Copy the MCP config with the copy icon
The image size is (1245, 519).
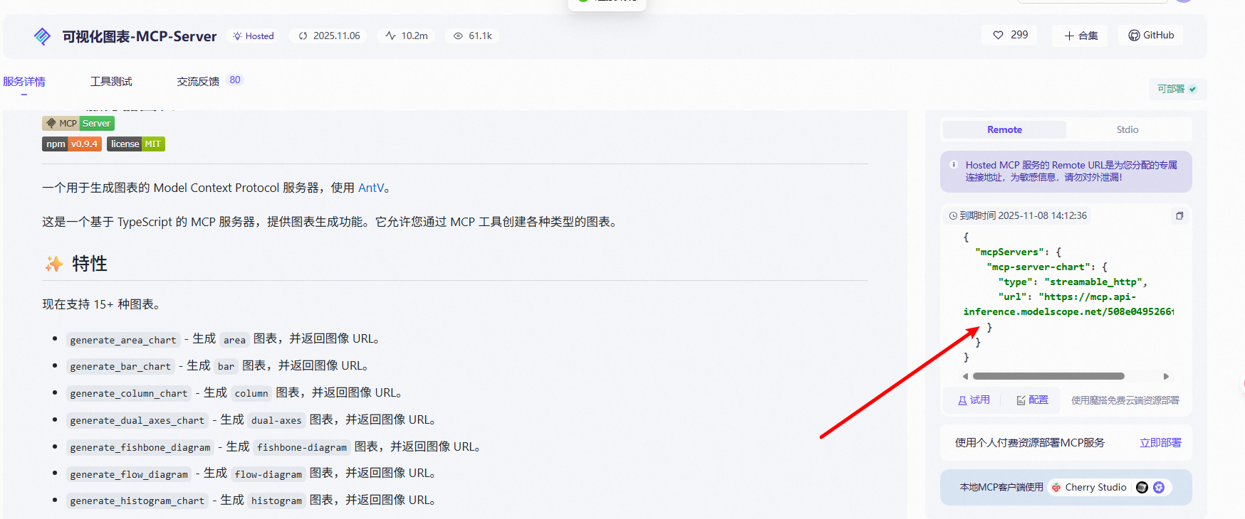[x=1179, y=215]
